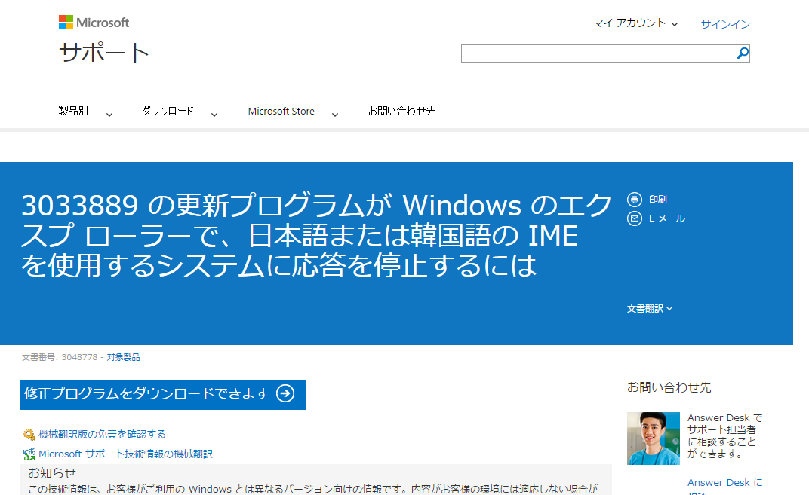This screenshot has height=495, width=809.
Task: Click the Answer Desk に link
Action: coord(725,483)
